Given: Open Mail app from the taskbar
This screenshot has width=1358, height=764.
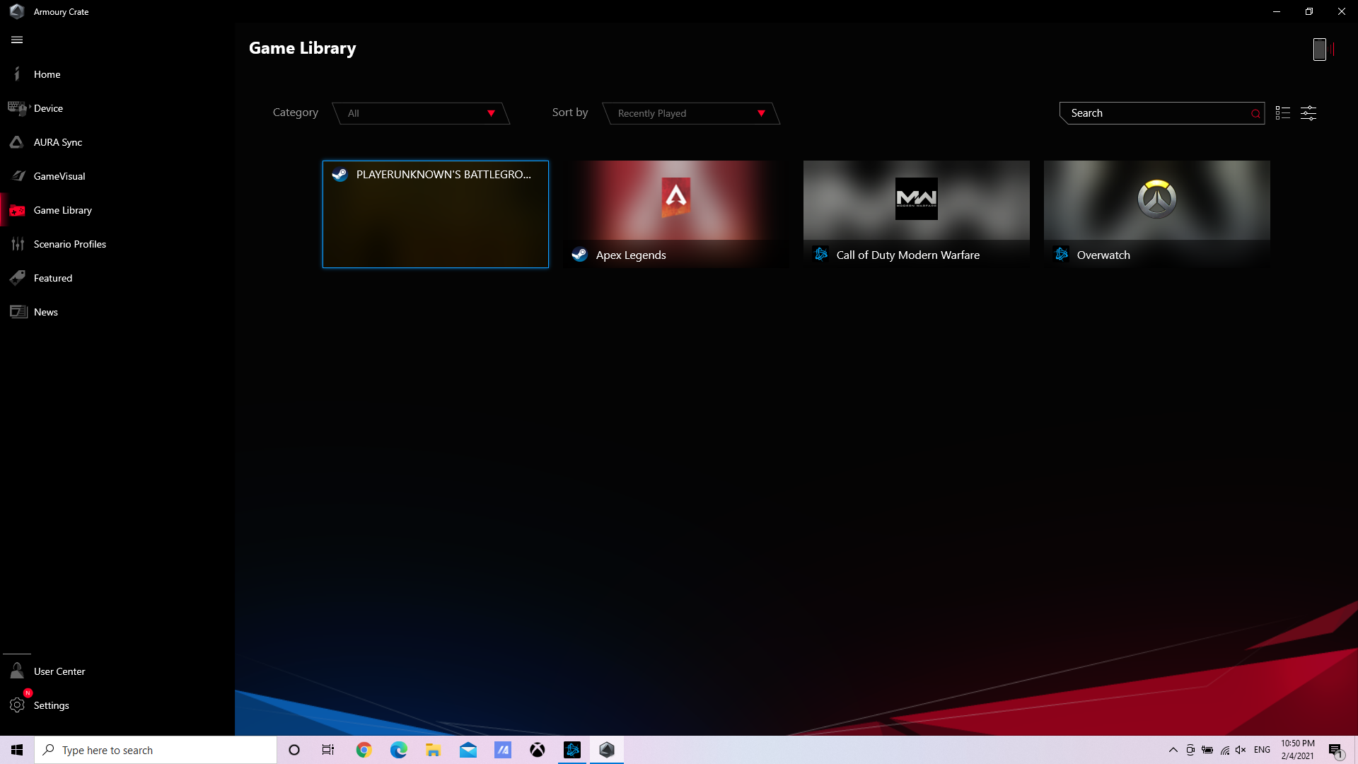Looking at the screenshot, I should pos(468,750).
